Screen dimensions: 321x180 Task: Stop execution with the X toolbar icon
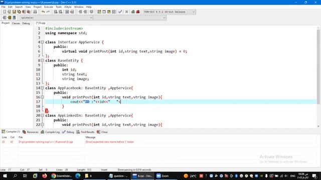point(126,12)
